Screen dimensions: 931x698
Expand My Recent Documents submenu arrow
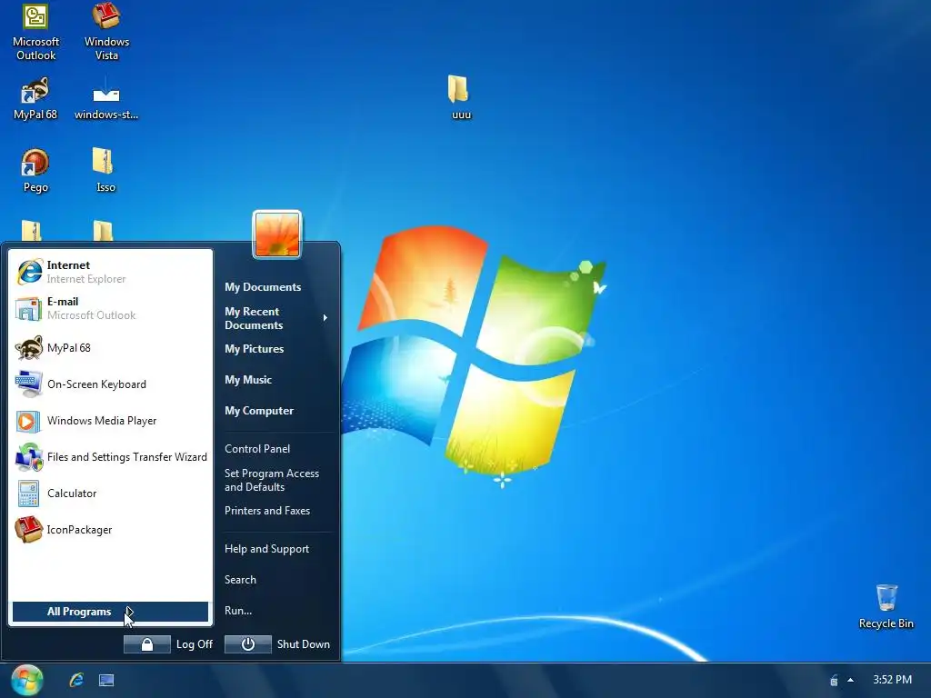[x=325, y=318]
